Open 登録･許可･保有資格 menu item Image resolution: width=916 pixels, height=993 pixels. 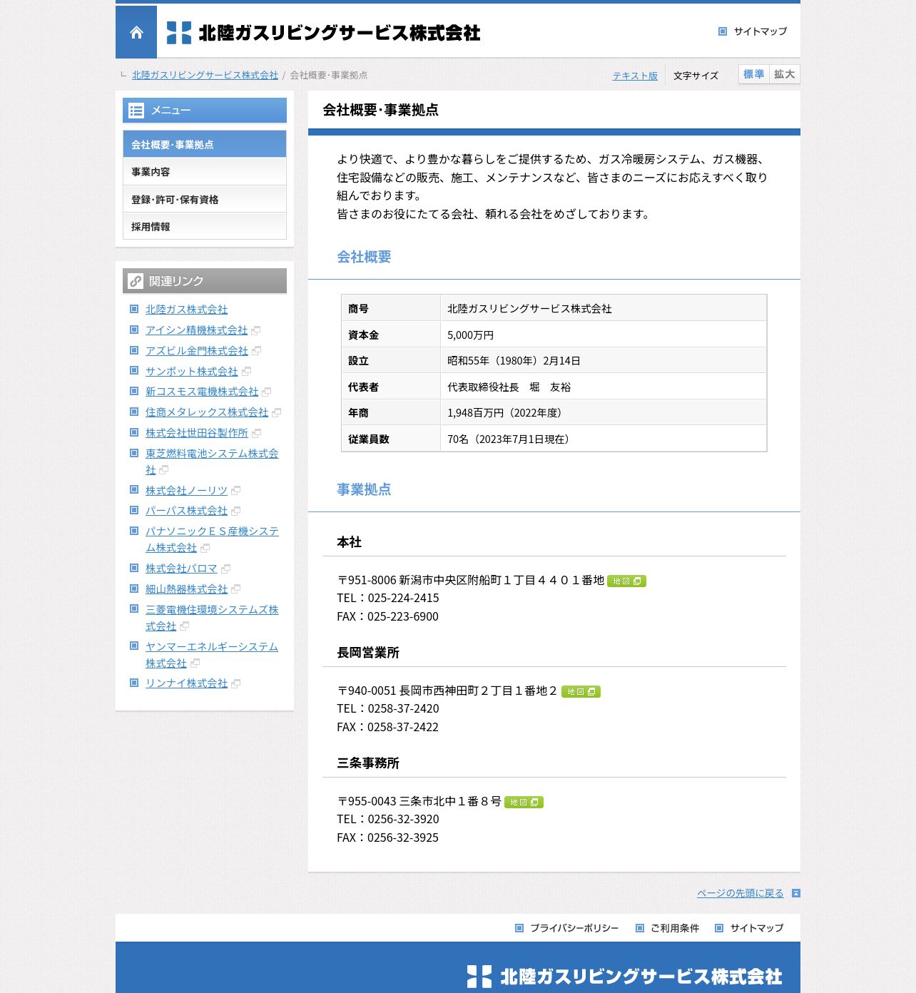click(205, 200)
